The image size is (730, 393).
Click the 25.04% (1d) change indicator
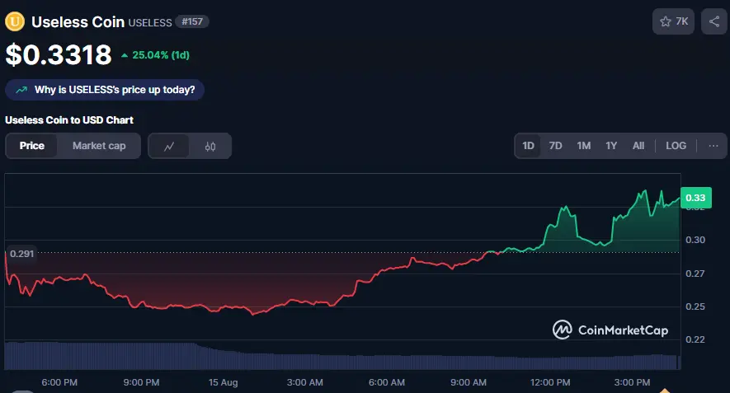155,55
